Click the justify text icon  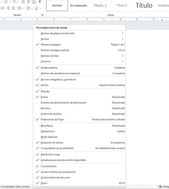(x=14, y=8)
